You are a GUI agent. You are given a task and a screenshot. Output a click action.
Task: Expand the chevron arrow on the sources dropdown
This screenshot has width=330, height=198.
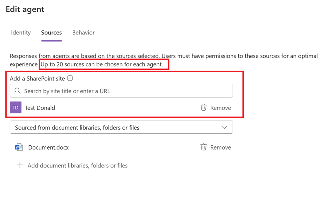pyautogui.click(x=224, y=127)
